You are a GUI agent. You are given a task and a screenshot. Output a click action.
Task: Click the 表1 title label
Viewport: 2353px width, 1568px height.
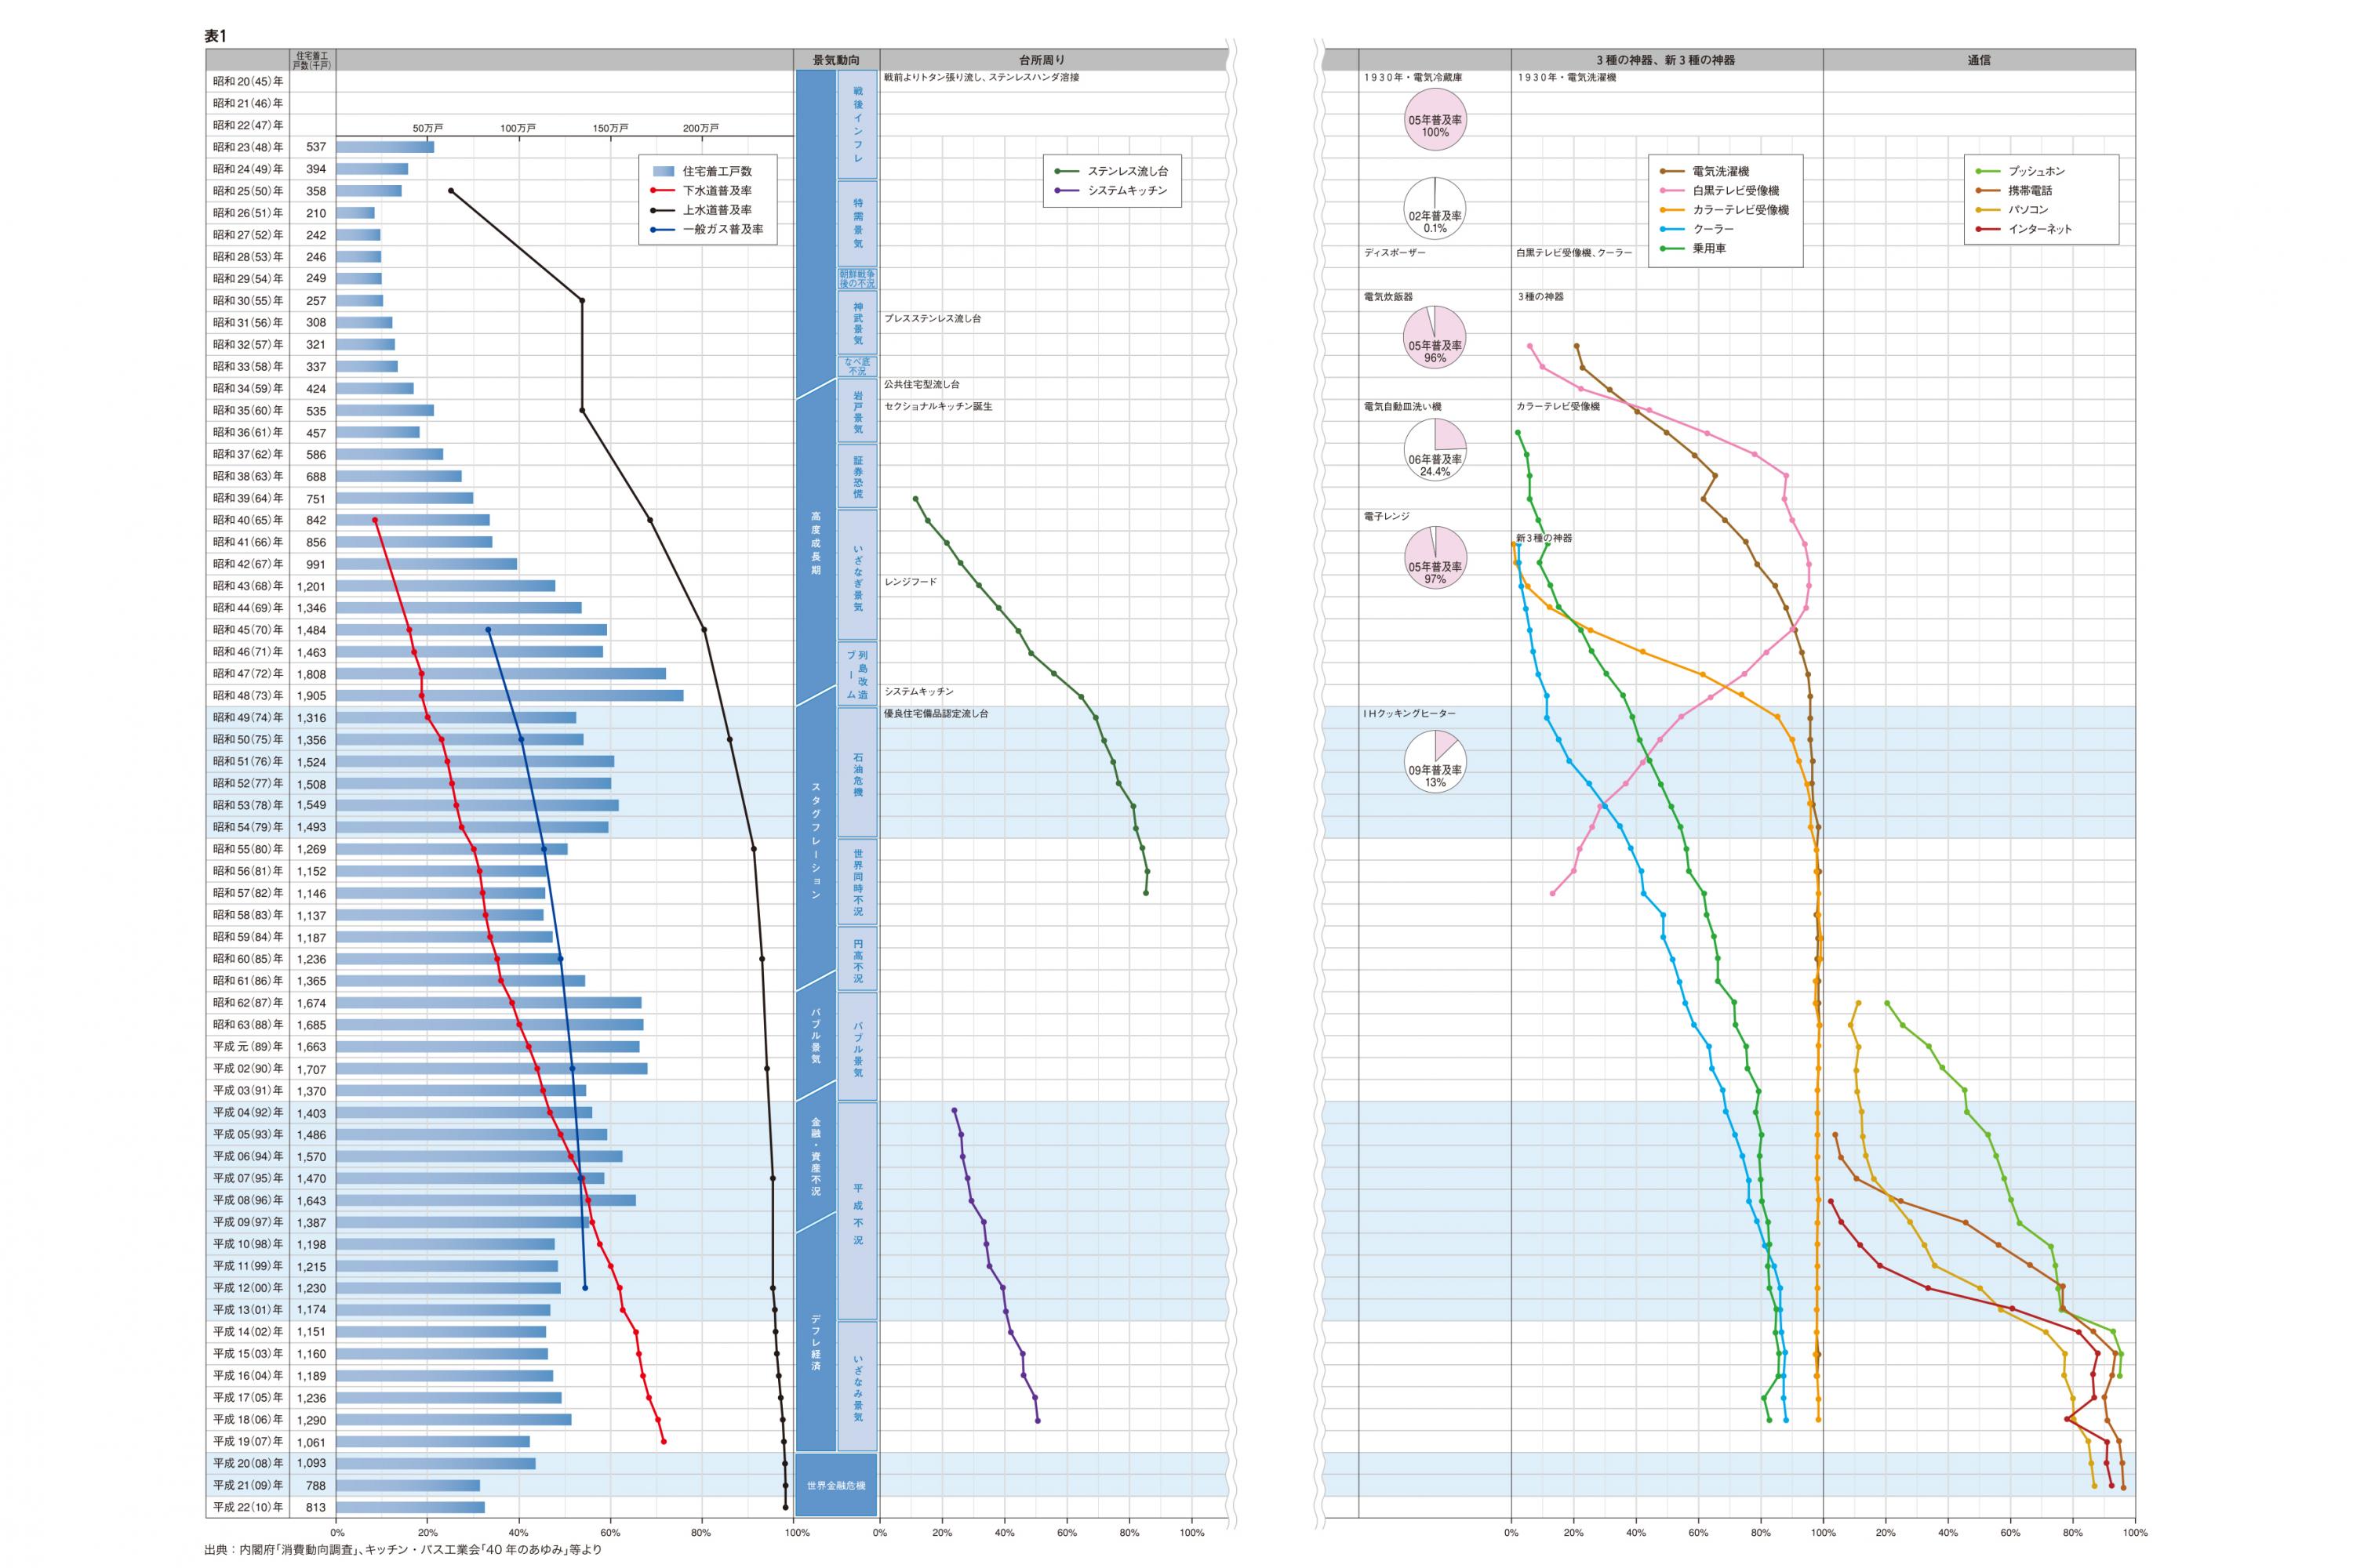[215, 36]
